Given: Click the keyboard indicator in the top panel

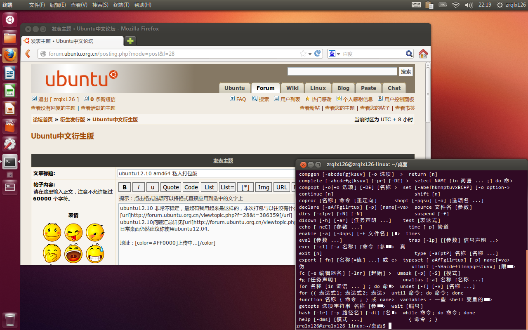Looking at the screenshot, I should [416, 5].
